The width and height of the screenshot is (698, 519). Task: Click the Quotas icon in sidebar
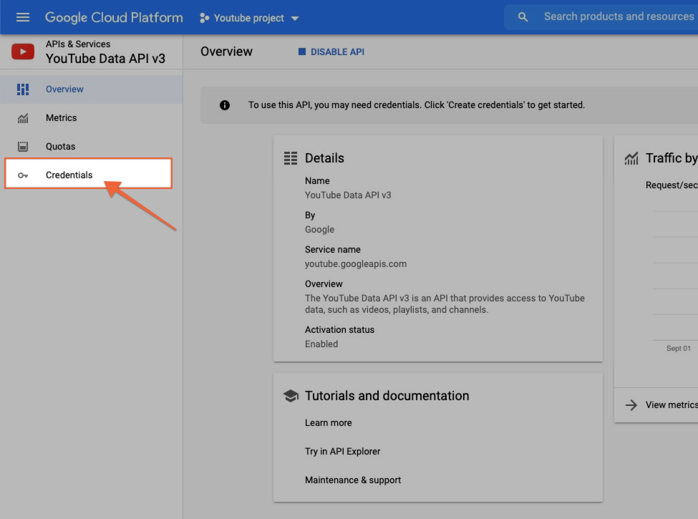pos(23,147)
